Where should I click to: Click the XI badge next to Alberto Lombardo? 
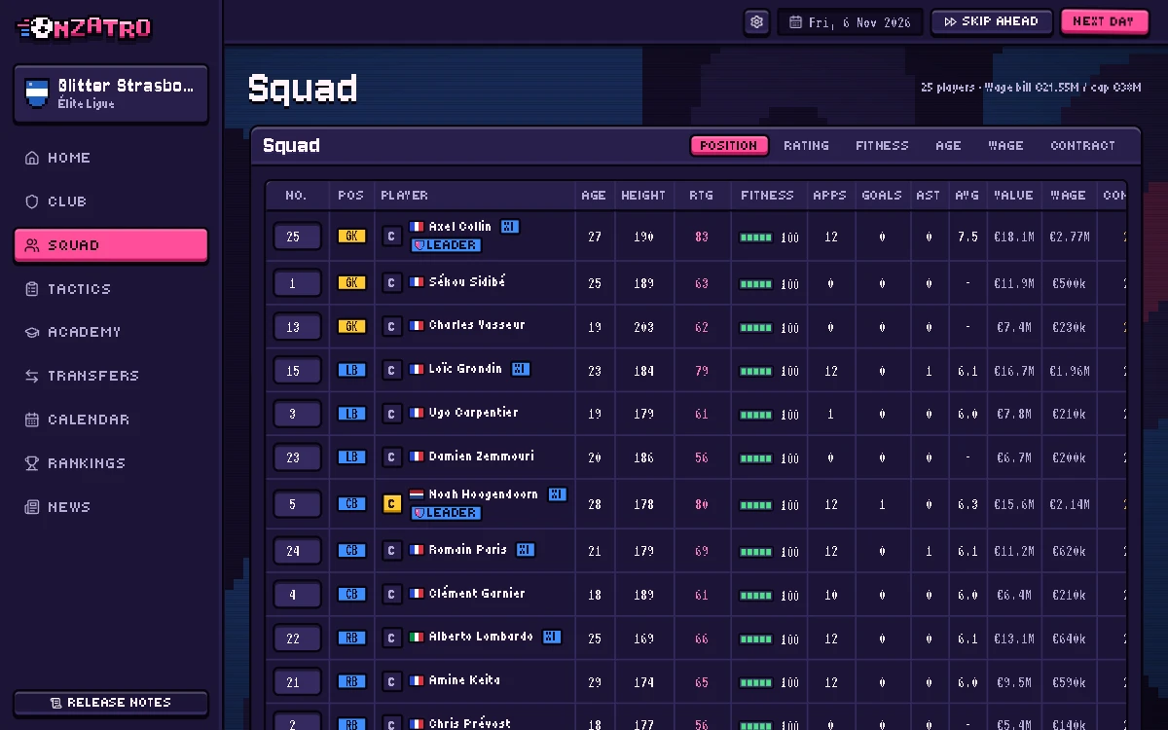coord(552,637)
